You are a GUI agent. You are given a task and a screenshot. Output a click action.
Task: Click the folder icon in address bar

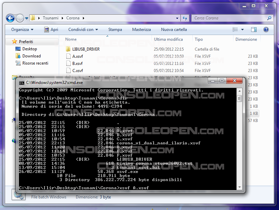click(33, 18)
